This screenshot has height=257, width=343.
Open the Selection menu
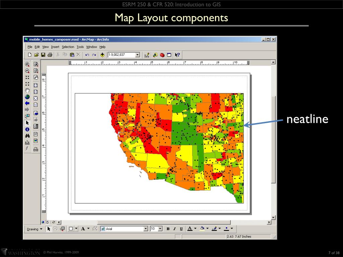[x=68, y=47]
